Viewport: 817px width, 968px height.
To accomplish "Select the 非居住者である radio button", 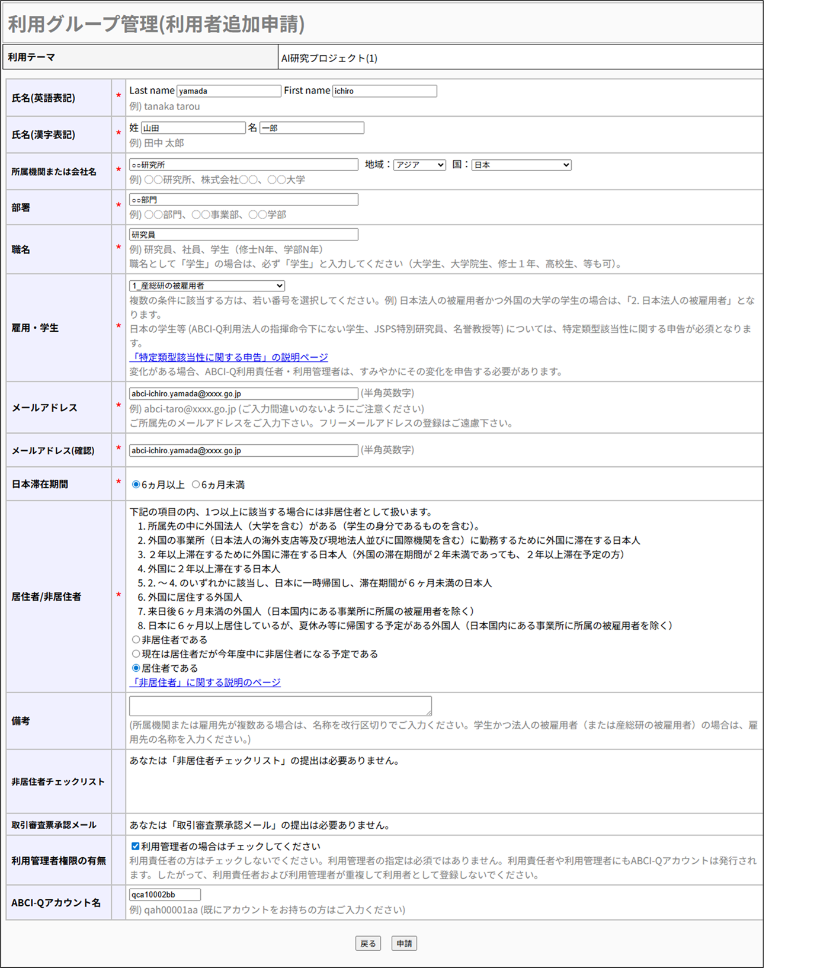I will pos(136,640).
